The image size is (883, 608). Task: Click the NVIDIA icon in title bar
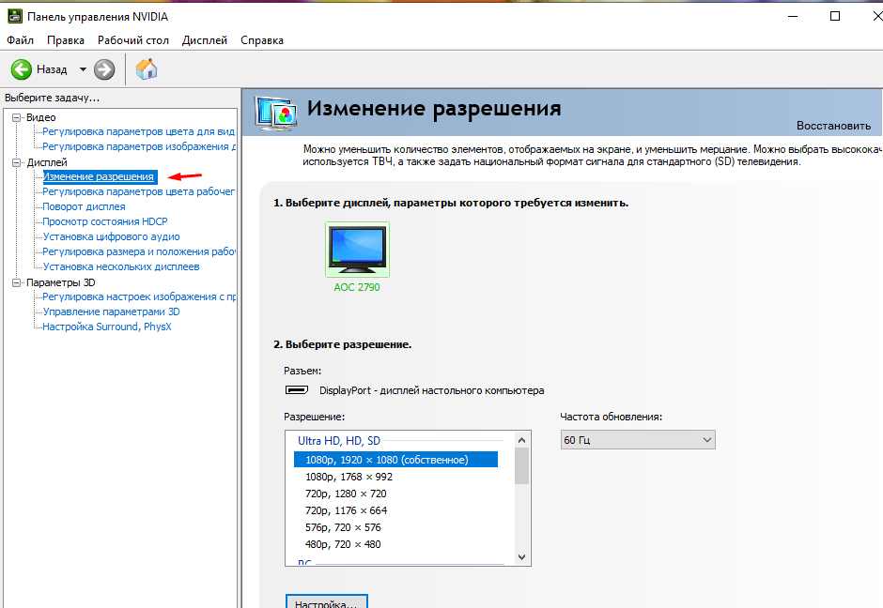tap(15, 16)
